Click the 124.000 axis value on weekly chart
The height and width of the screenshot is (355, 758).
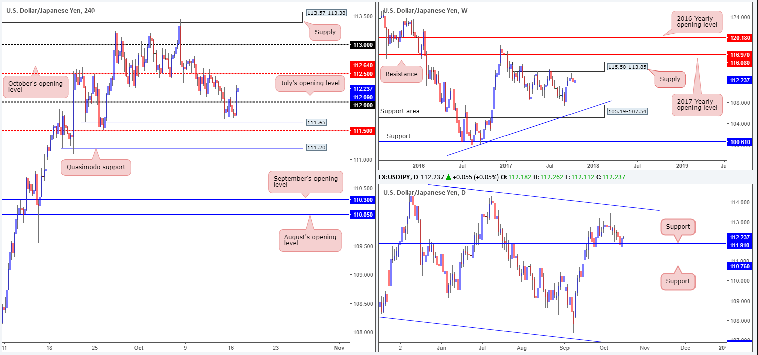(741, 17)
